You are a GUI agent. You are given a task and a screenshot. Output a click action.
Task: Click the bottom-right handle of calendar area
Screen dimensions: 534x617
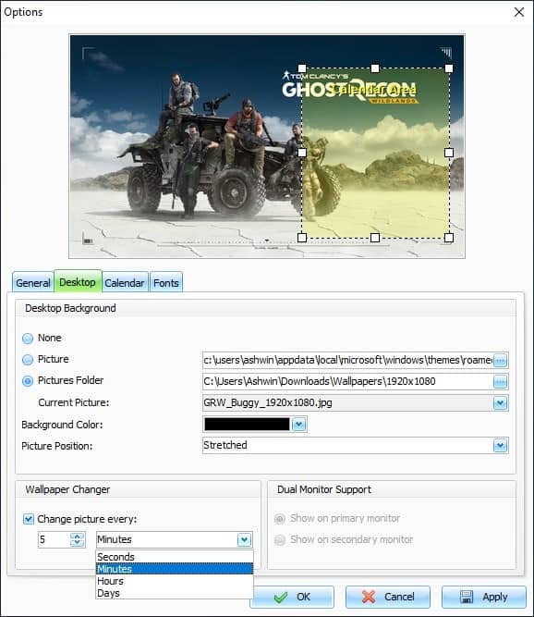click(x=449, y=238)
